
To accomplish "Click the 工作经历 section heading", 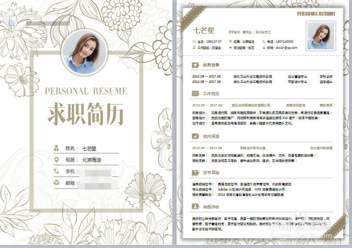I will (x=211, y=94).
